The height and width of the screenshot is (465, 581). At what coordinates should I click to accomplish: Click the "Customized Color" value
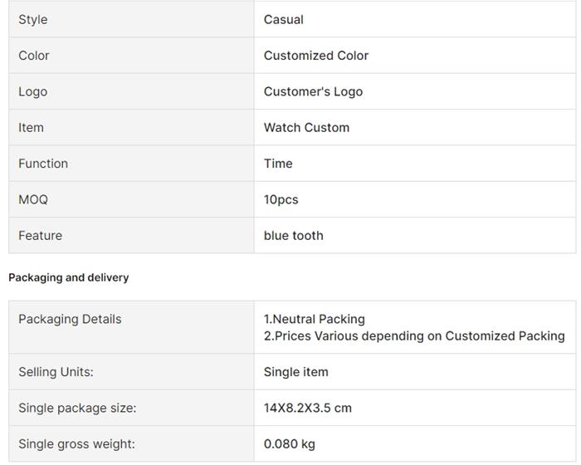(316, 56)
